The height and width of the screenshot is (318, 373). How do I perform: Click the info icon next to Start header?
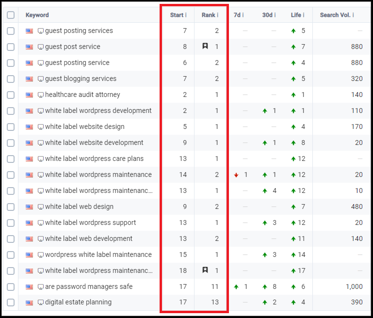coord(186,15)
